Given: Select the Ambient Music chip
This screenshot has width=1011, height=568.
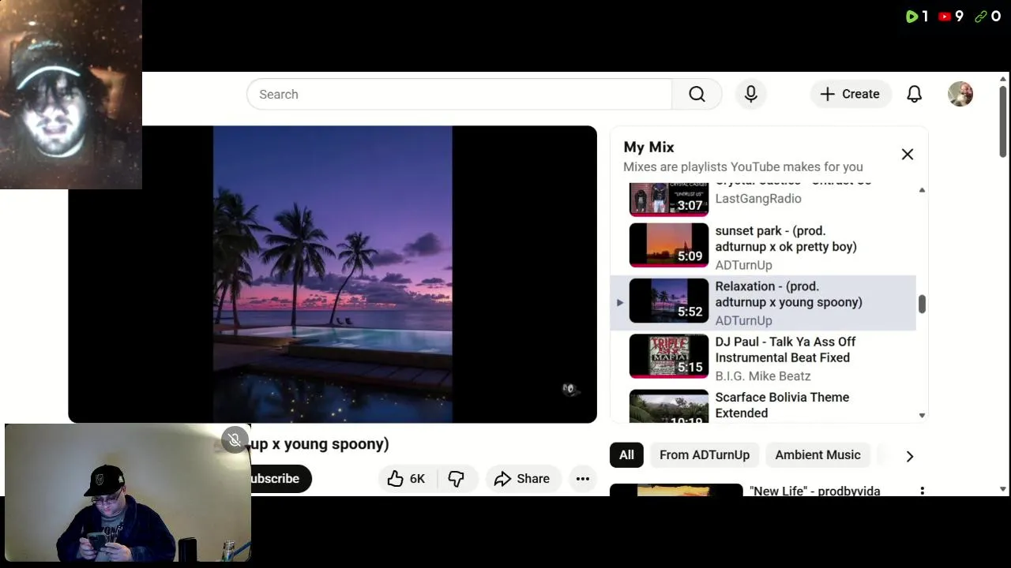Looking at the screenshot, I should point(817,455).
